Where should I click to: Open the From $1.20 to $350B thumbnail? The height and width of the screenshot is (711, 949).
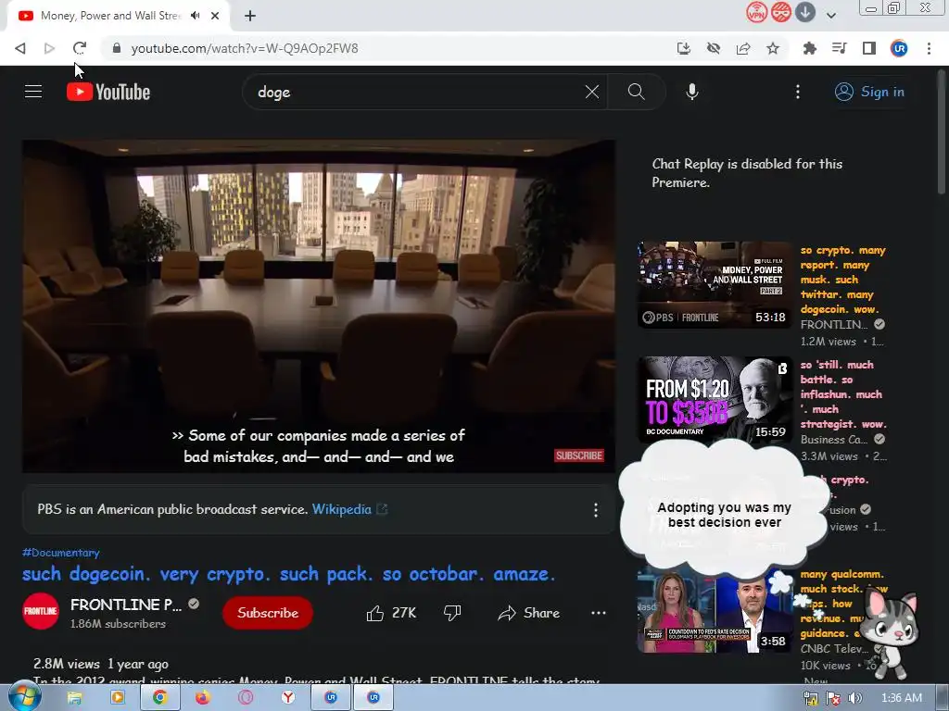[715, 400]
